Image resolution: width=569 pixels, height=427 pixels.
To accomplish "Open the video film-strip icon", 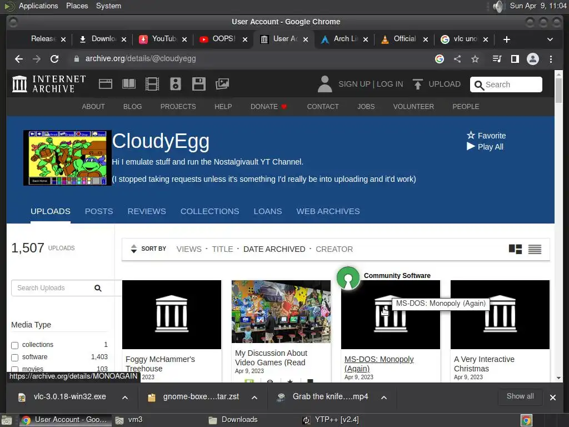I will click(x=152, y=85).
